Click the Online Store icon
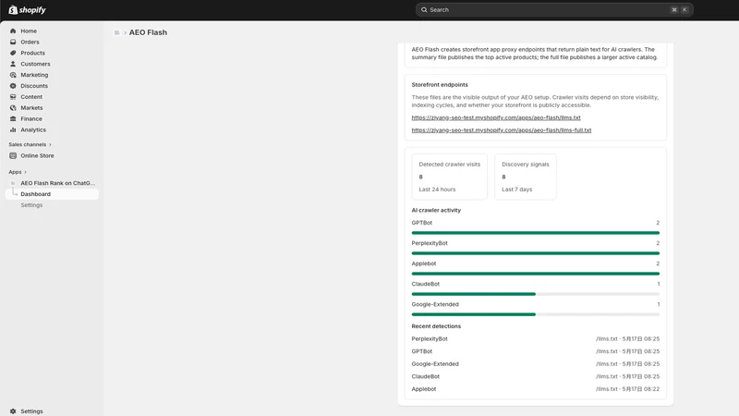 tap(13, 155)
